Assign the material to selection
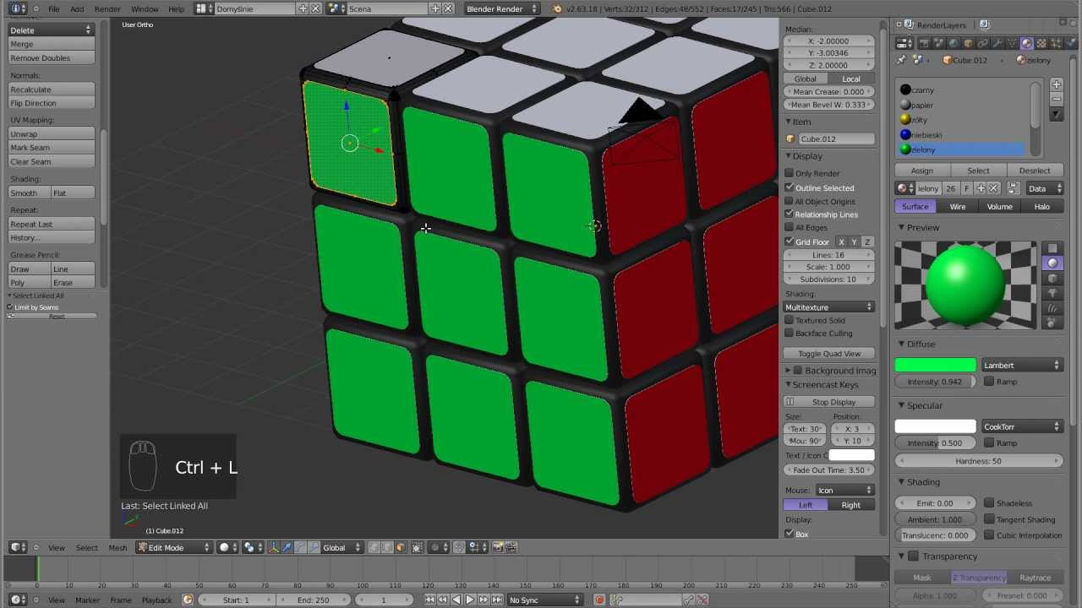Screen dimensions: 1082x608 pos(922,171)
